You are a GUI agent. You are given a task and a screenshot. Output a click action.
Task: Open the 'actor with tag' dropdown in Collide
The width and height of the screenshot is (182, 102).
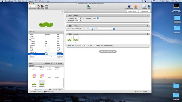pos(88,29)
